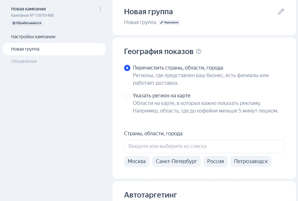Pick the Петрозаводск region chip
Viewport: 298px width, 201px height.
coord(251,161)
